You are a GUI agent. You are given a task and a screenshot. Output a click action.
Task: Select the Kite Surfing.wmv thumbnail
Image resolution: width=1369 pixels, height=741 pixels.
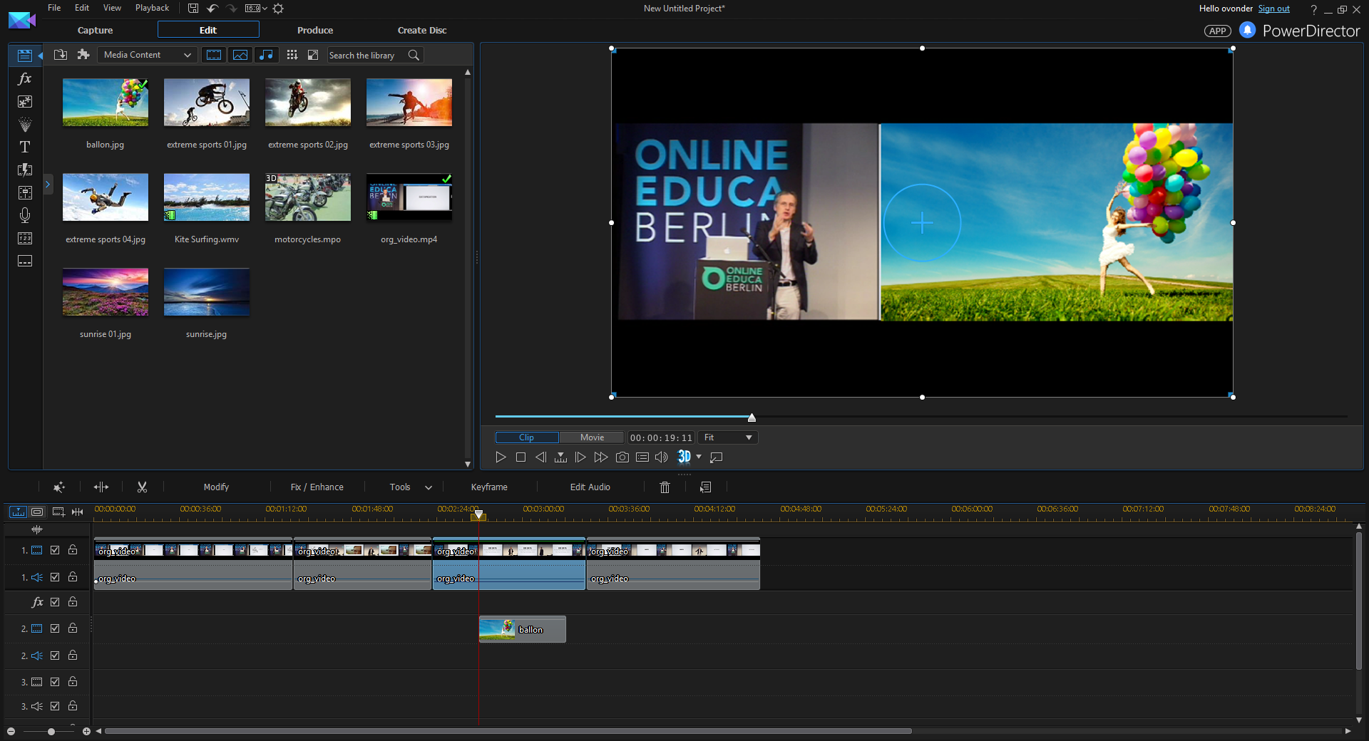(207, 197)
